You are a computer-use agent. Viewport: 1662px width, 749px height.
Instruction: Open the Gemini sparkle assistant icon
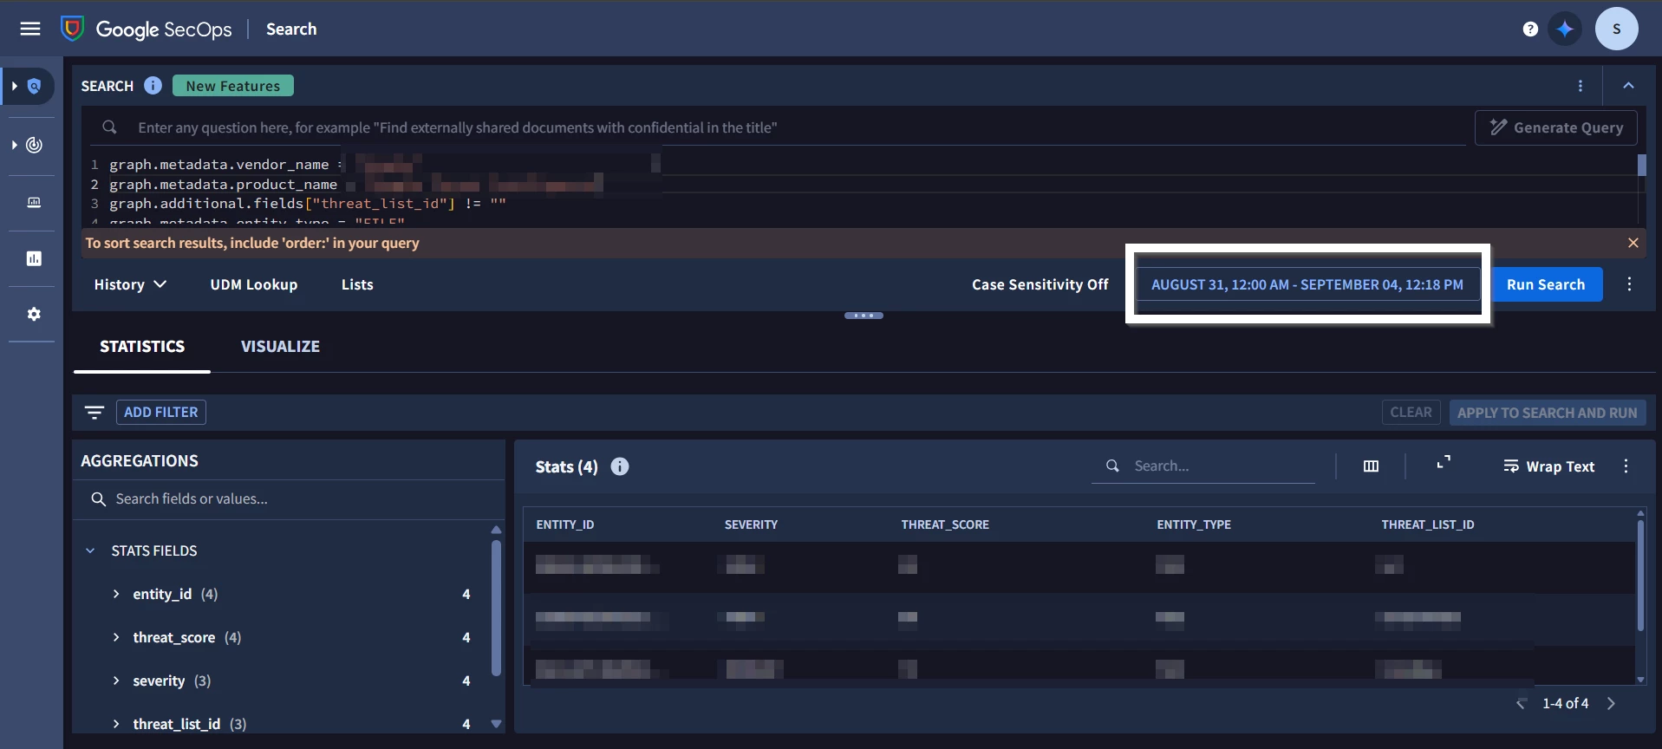(x=1565, y=29)
